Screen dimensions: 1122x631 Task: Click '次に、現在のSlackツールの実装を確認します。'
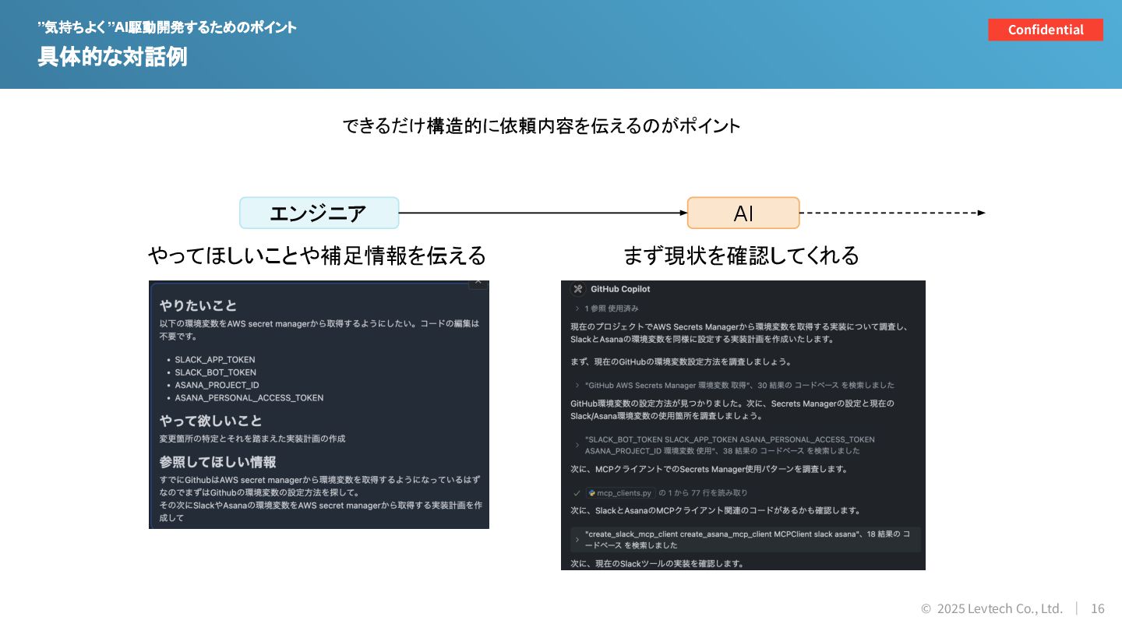657,563
